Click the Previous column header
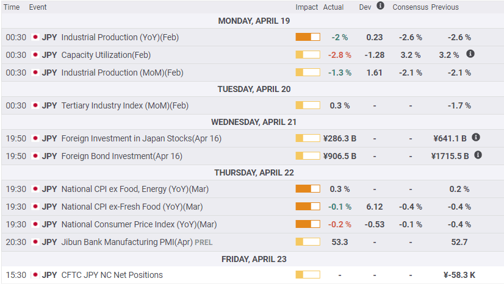 (x=445, y=7)
